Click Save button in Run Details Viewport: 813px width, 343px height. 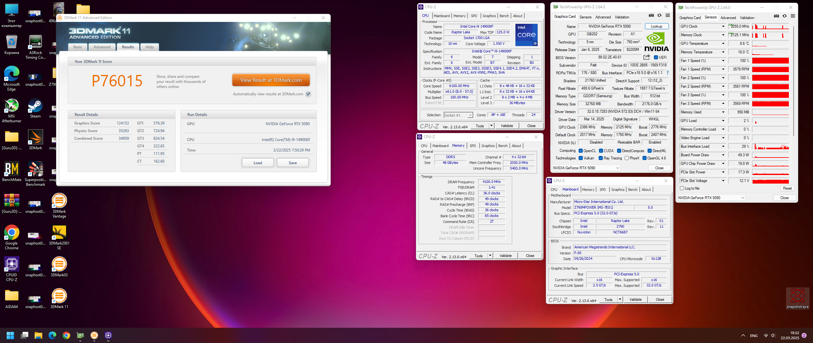pyautogui.click(x=292, y=163)
